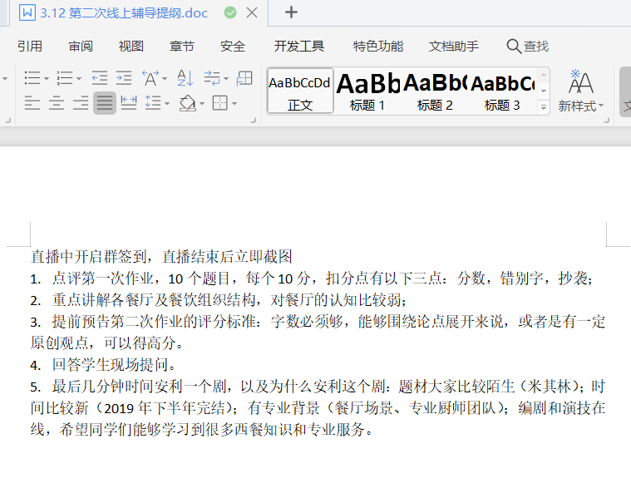Open a new tab with plus icon
631x483 pixels.
[x=291, y=12]
